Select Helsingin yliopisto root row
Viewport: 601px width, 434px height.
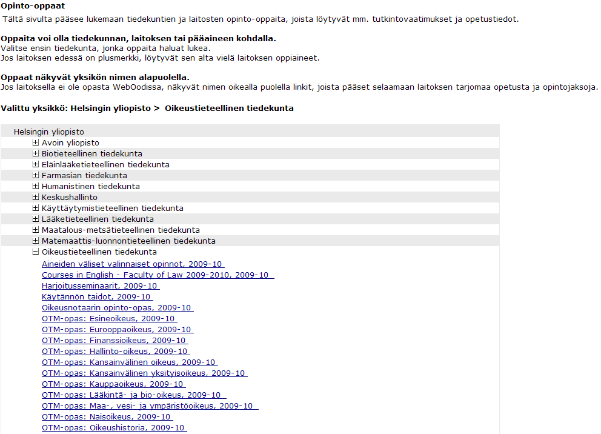250,132
